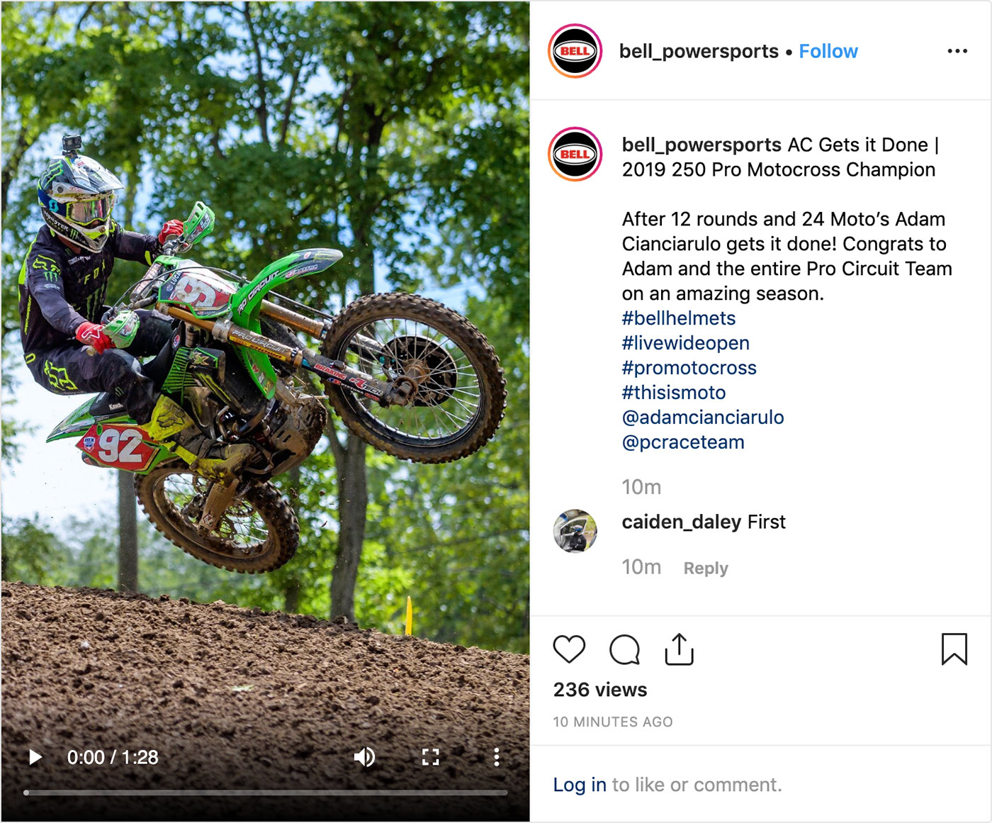The image size is (992, 823).
Task: Visit @pcraceteam profile mention
Action: (x=683, y=442)
